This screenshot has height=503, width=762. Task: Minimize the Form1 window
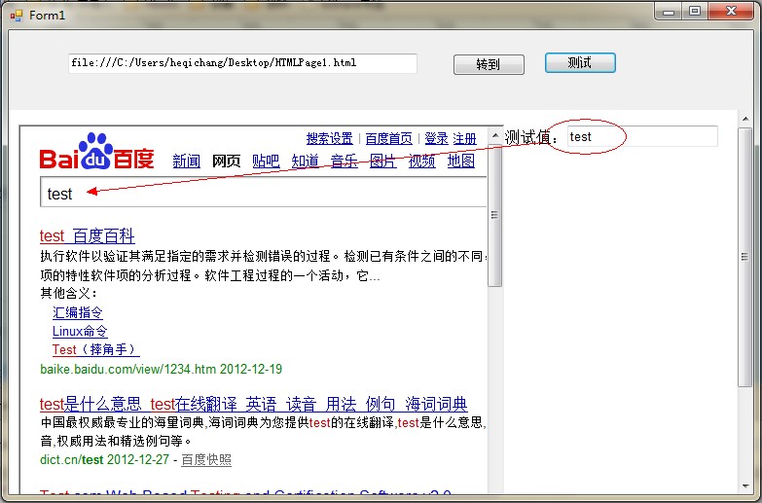tap(669, 12)
